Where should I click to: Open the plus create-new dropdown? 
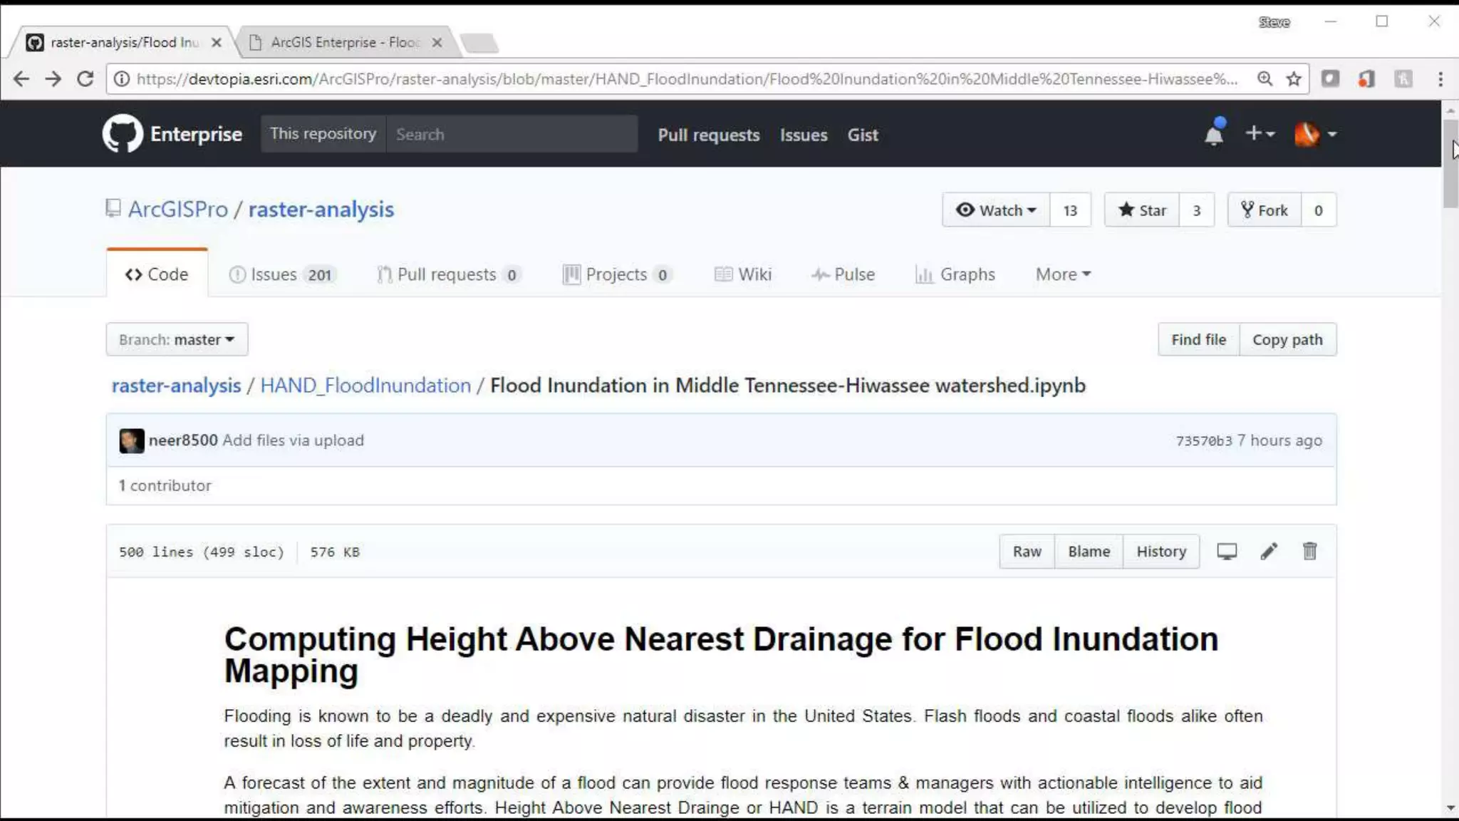point(1260,133)
